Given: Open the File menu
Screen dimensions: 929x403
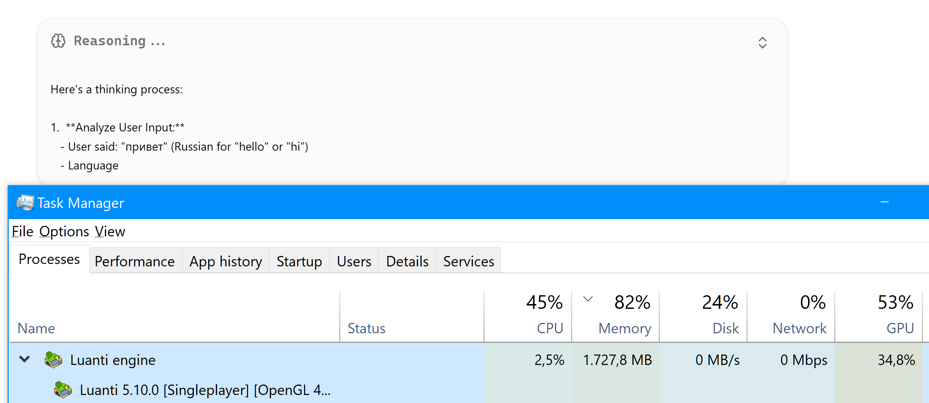Looking at the screenshot, I should point(22,232).
